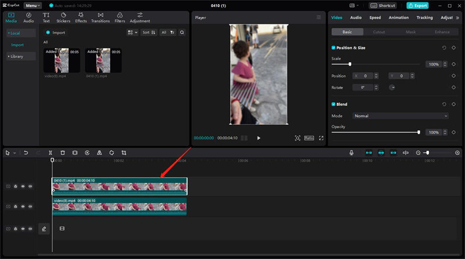
Task: Open the Audio library tab
Action: coord(28,17)
